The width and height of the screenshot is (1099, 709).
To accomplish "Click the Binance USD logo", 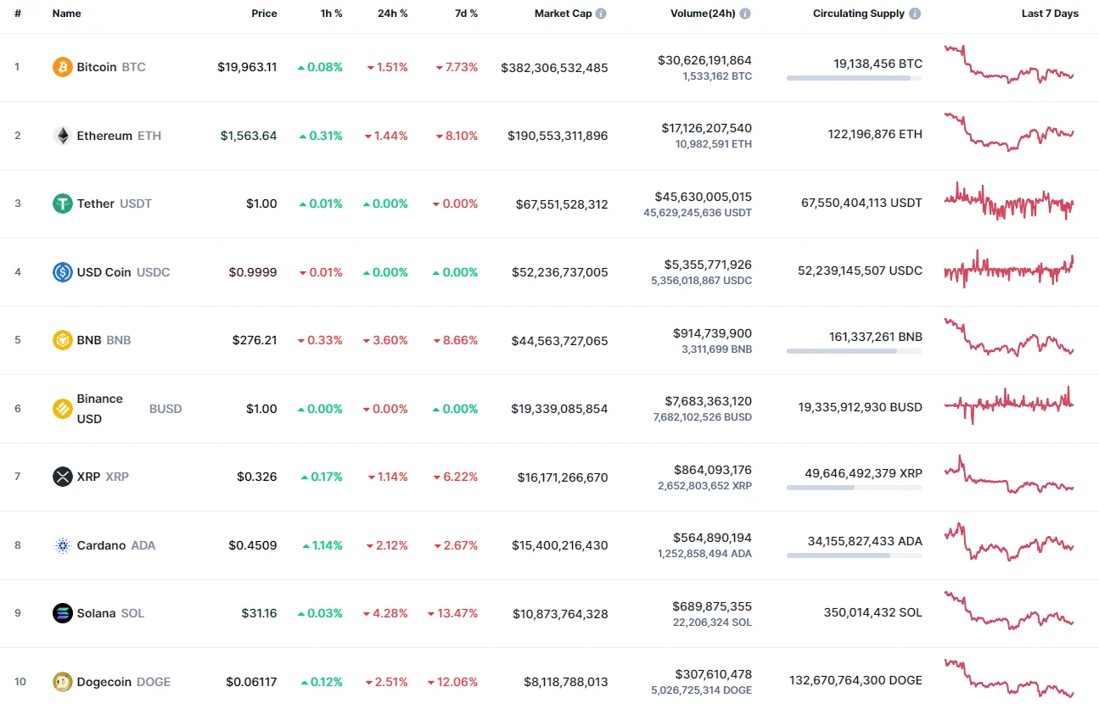I will pos(61,408).
